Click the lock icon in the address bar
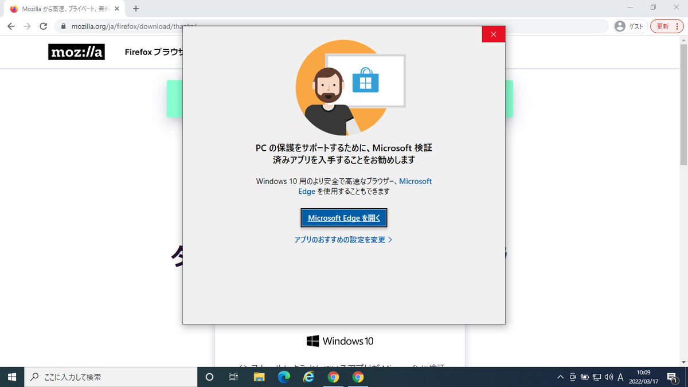This screenshot has height=387, width=688. coord(63,26)
